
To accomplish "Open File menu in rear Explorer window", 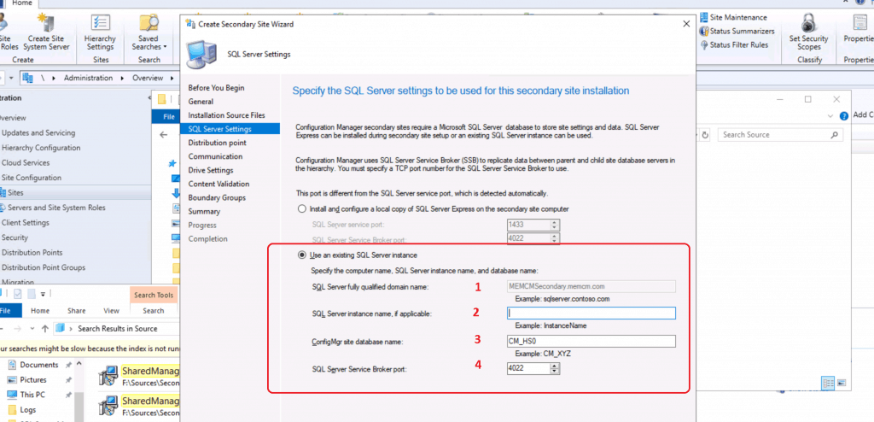I will 168,117.
